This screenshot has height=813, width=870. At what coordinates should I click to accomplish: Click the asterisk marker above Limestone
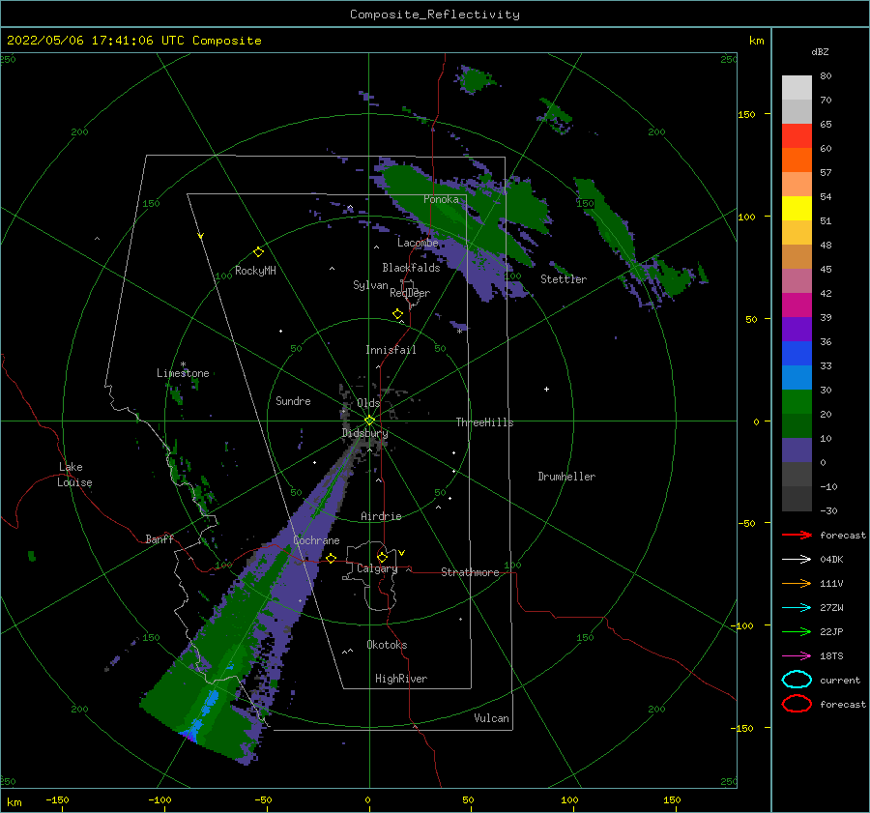click(183, 364)
